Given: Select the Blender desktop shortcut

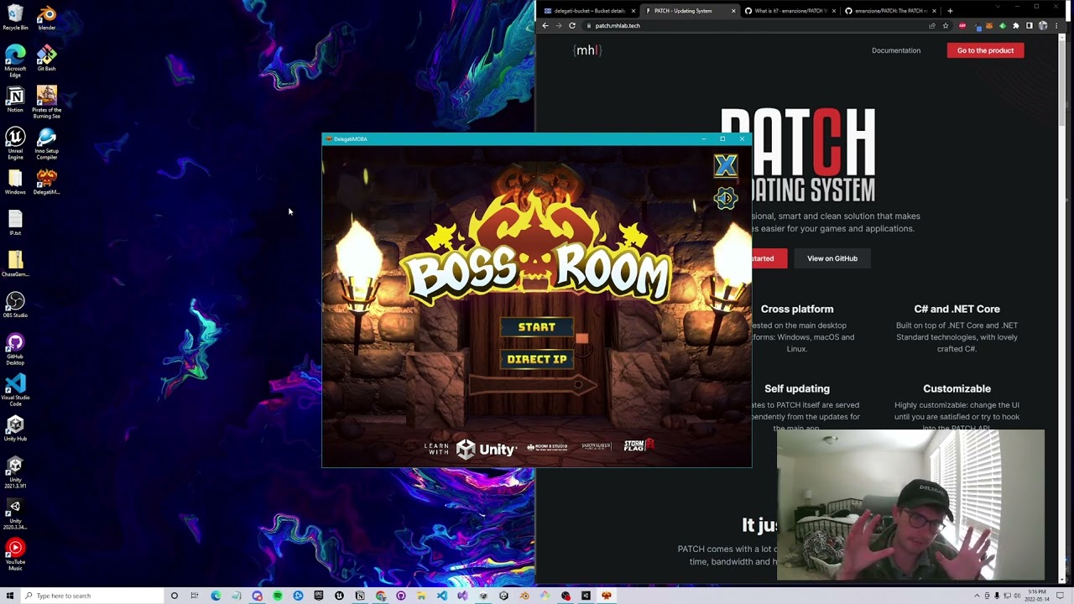Looking at the screenshot, I should point(46,17).
